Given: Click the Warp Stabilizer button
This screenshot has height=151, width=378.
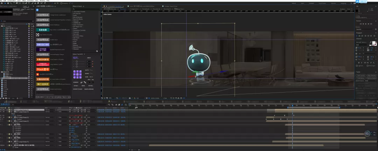Looking at the screenshot, I should (371, 75).
